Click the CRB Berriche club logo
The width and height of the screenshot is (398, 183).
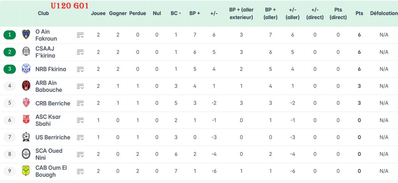[x=26, y=103]
